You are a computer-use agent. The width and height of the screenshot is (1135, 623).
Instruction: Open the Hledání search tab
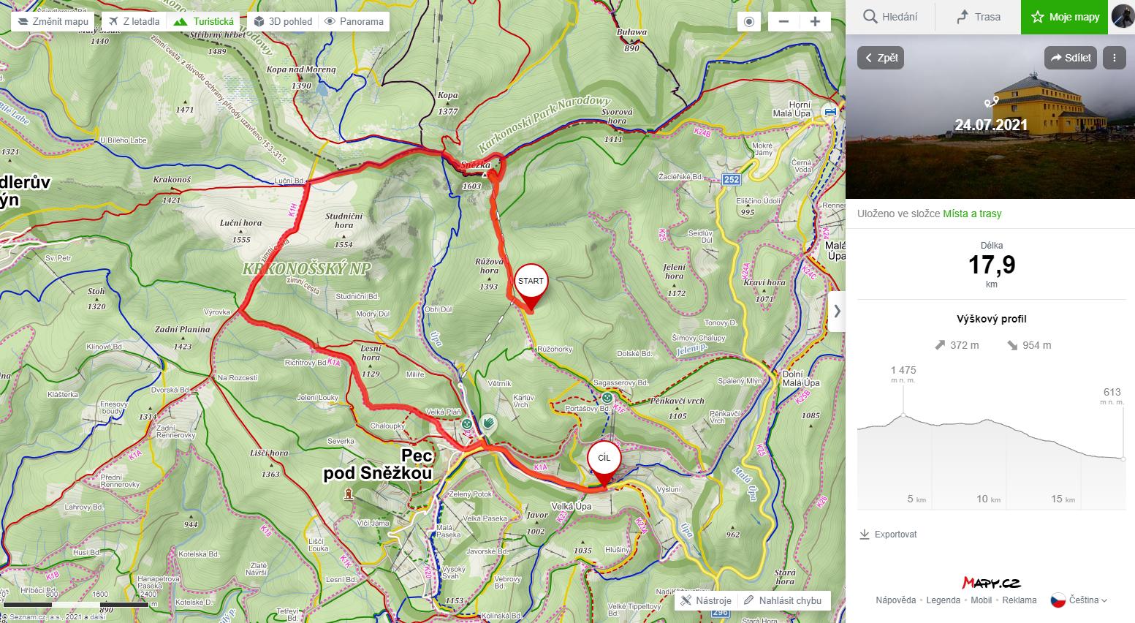pos(890,17)
